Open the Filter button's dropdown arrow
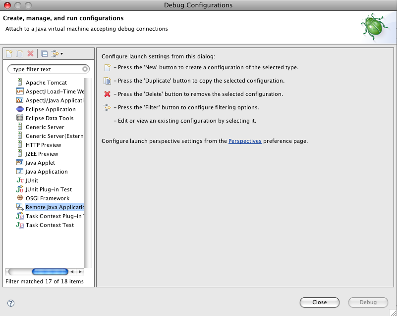397x316 pixels. 62,54
